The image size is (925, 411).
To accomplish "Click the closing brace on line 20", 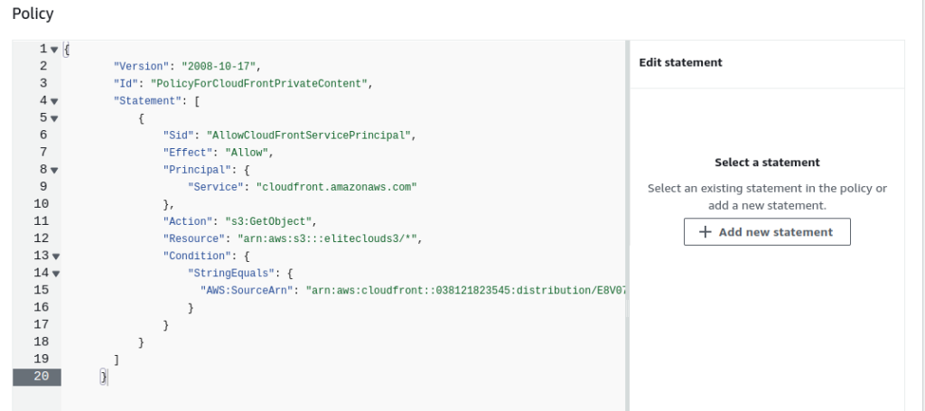I will pos(104,376).
